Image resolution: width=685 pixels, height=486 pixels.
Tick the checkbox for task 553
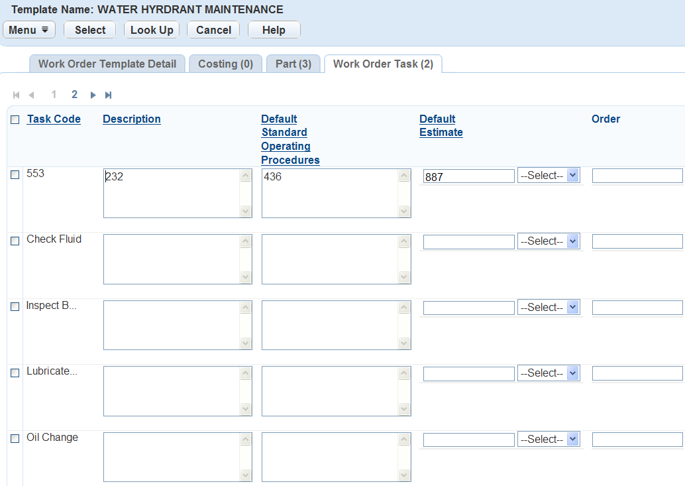coord(15,175)
